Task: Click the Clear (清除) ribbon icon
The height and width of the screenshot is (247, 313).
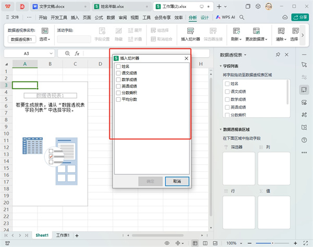Action: 281,31
